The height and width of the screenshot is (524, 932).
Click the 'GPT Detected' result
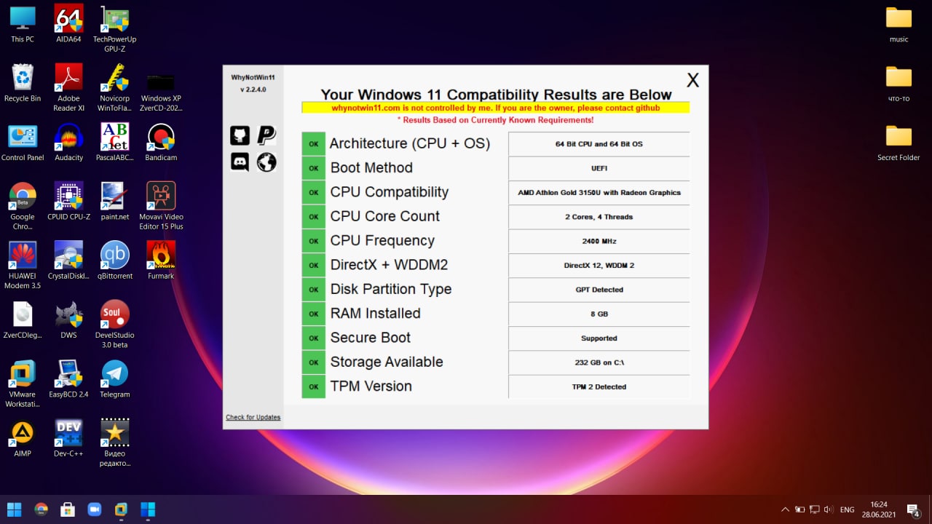coord(599,290)
